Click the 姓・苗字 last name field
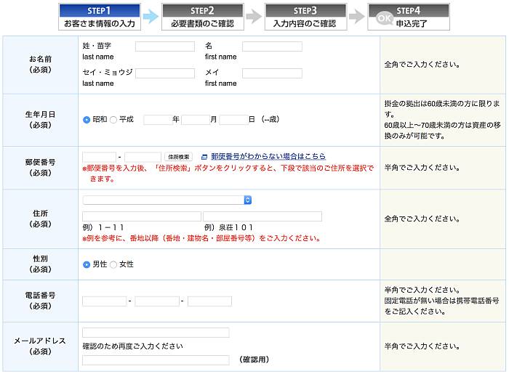 [165, 46]
